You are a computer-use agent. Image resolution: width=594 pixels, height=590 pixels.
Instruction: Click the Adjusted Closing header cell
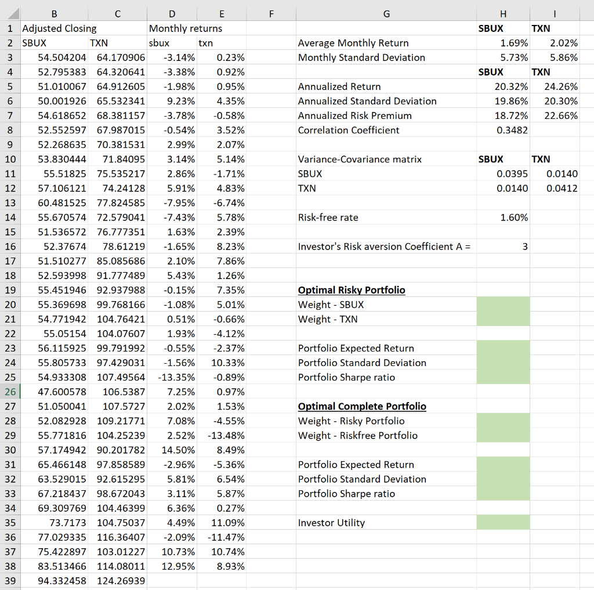[x=54, y=28]
